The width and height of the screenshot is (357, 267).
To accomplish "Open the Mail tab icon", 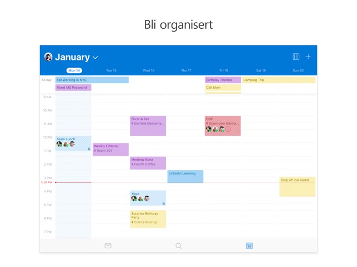I will coord(108,246).
